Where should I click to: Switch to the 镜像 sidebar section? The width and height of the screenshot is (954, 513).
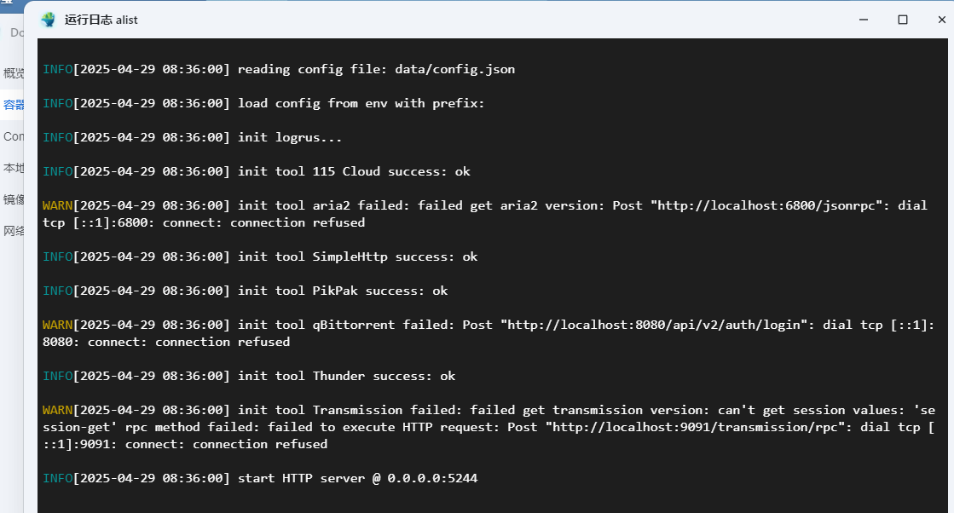coord(14,199)
